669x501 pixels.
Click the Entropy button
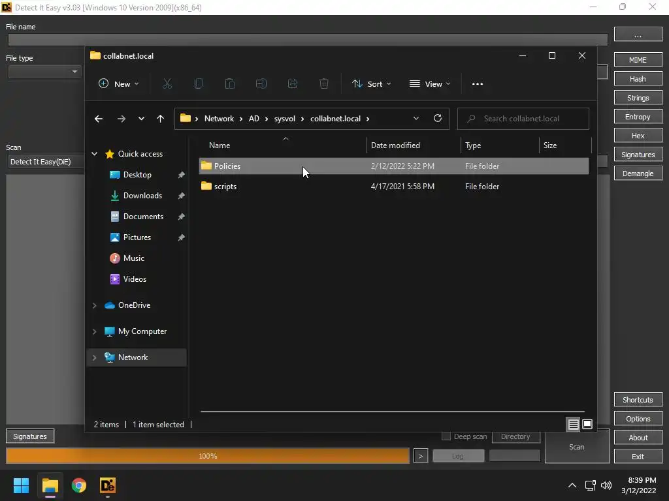[x=638, y=117]
